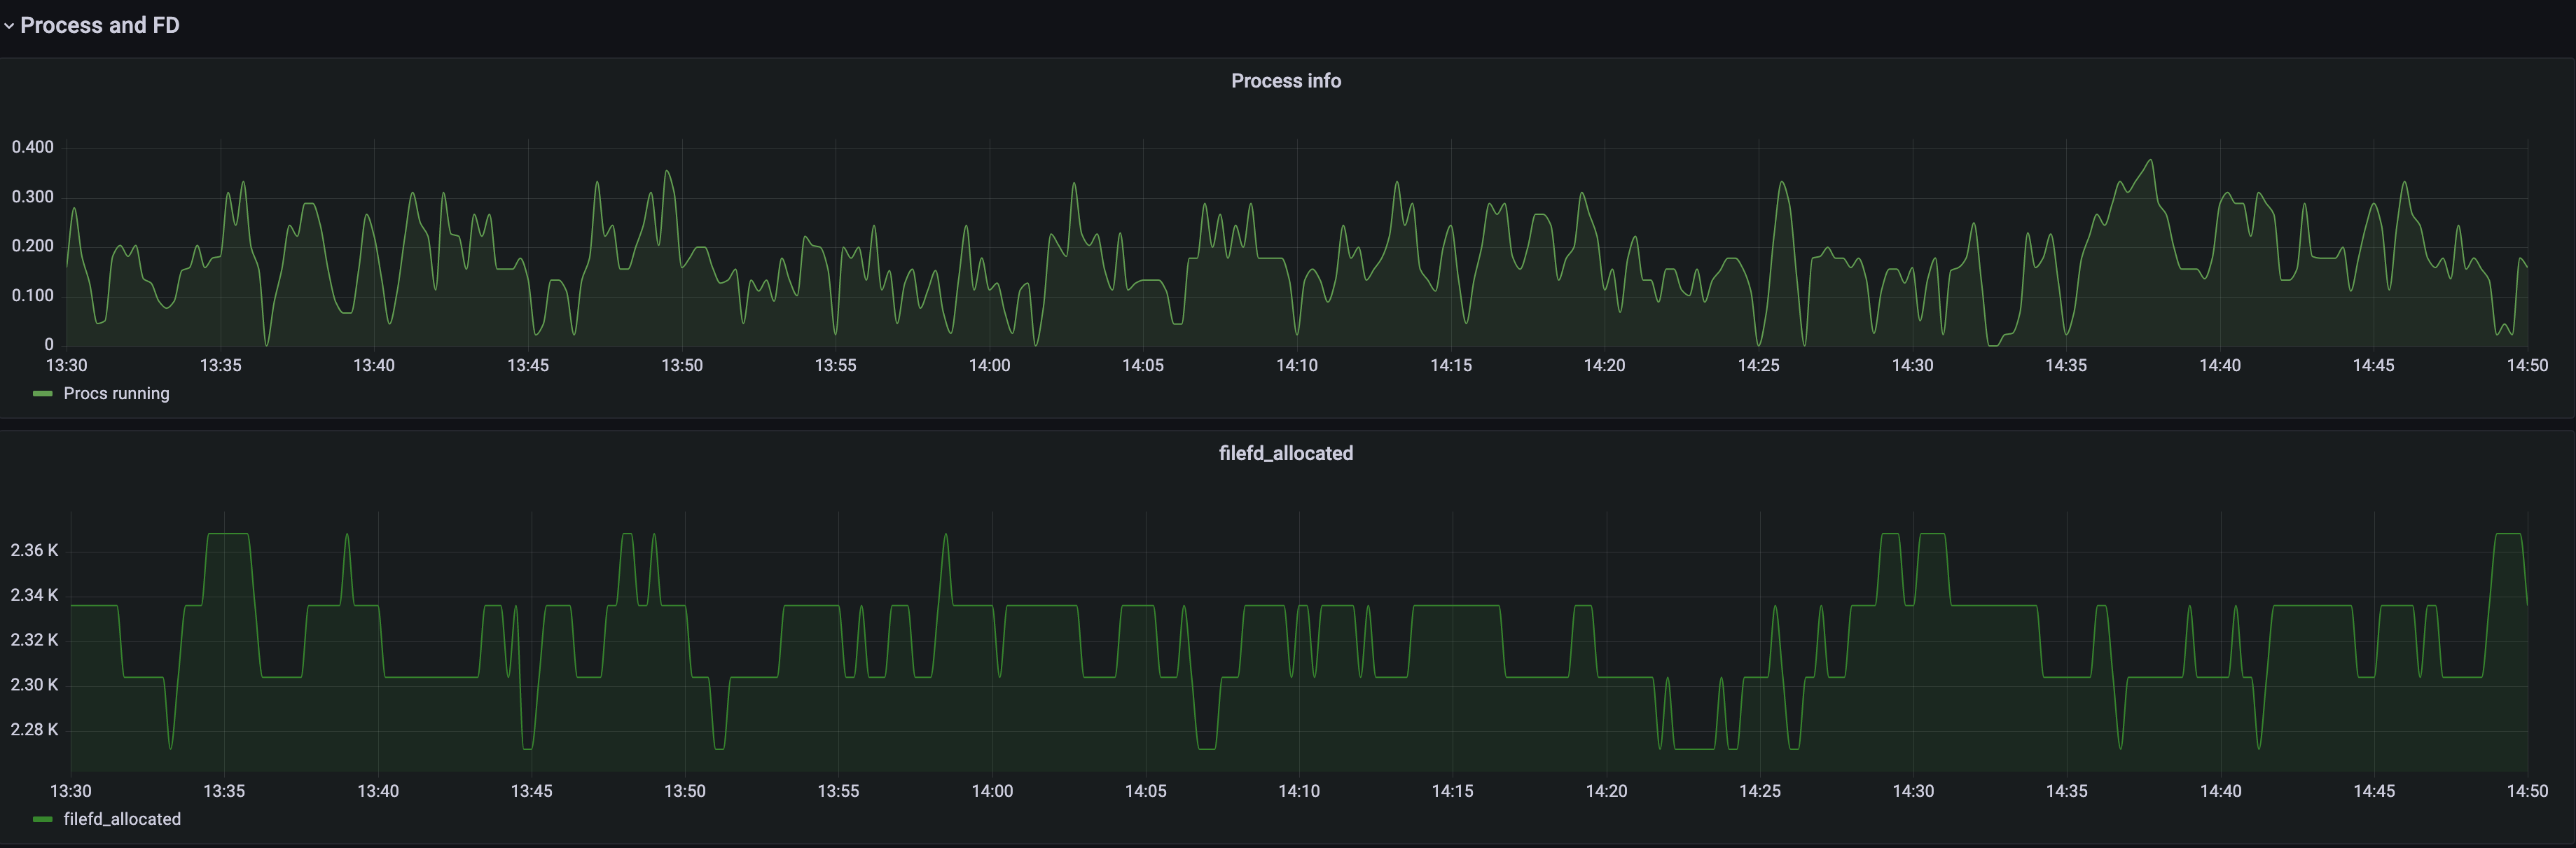Click the filefd_allocated legend color swatch

pos(42,819)
